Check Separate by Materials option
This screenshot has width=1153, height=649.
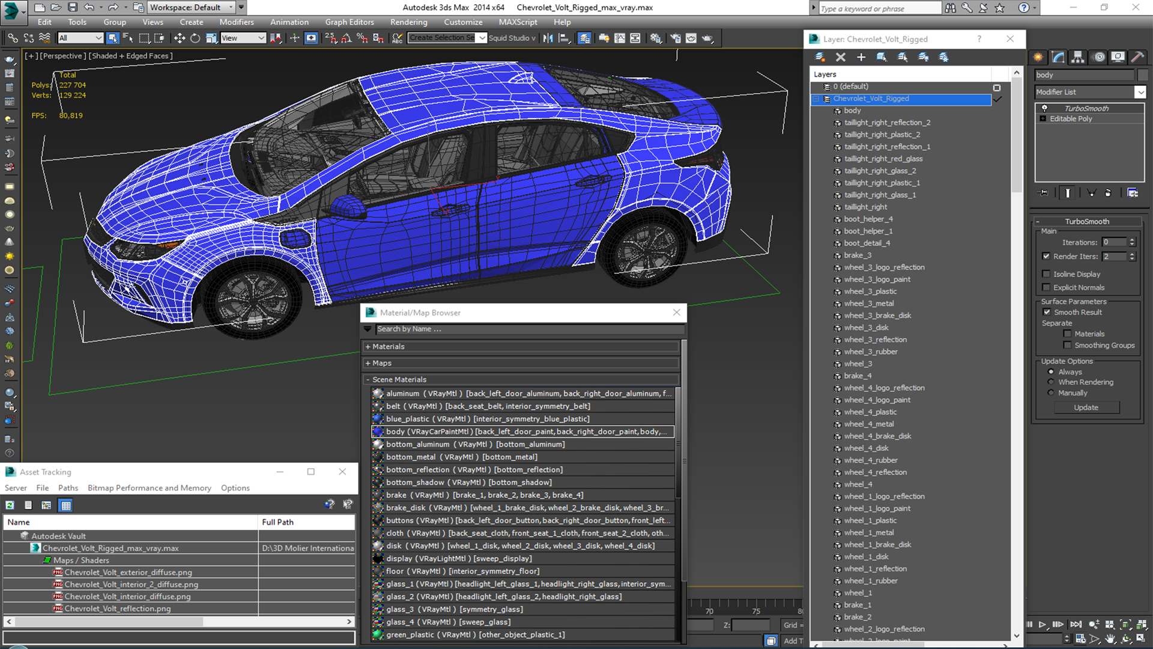[1067, 334]
